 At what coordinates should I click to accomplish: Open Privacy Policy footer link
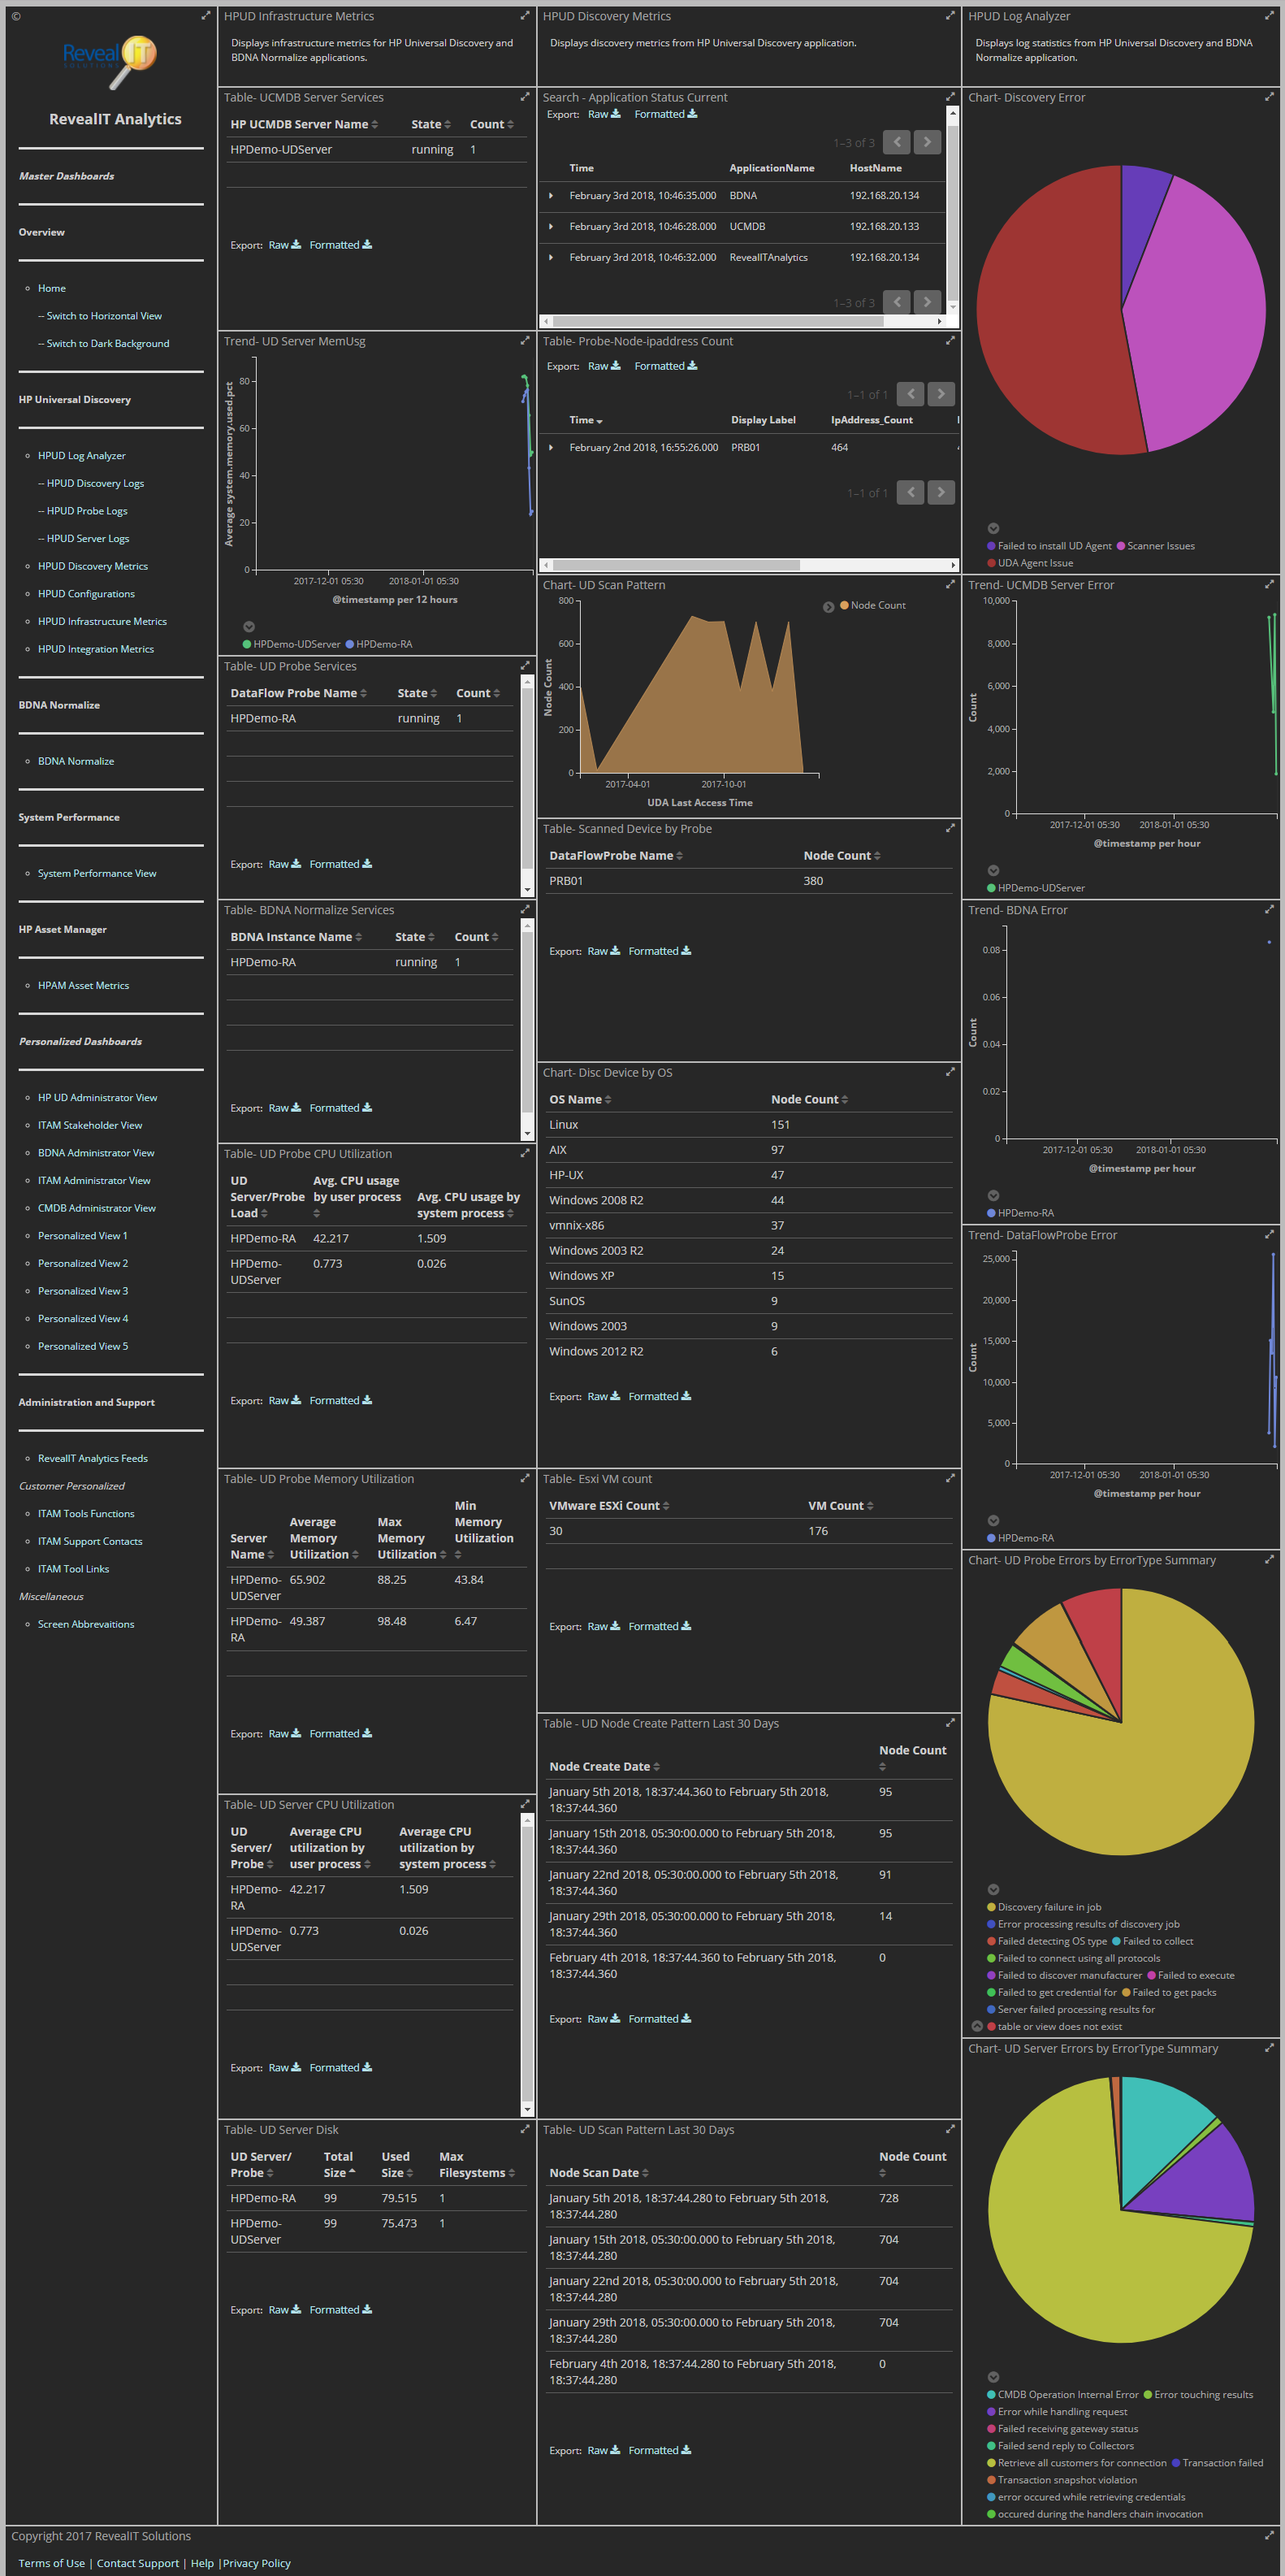point(257,2563)
